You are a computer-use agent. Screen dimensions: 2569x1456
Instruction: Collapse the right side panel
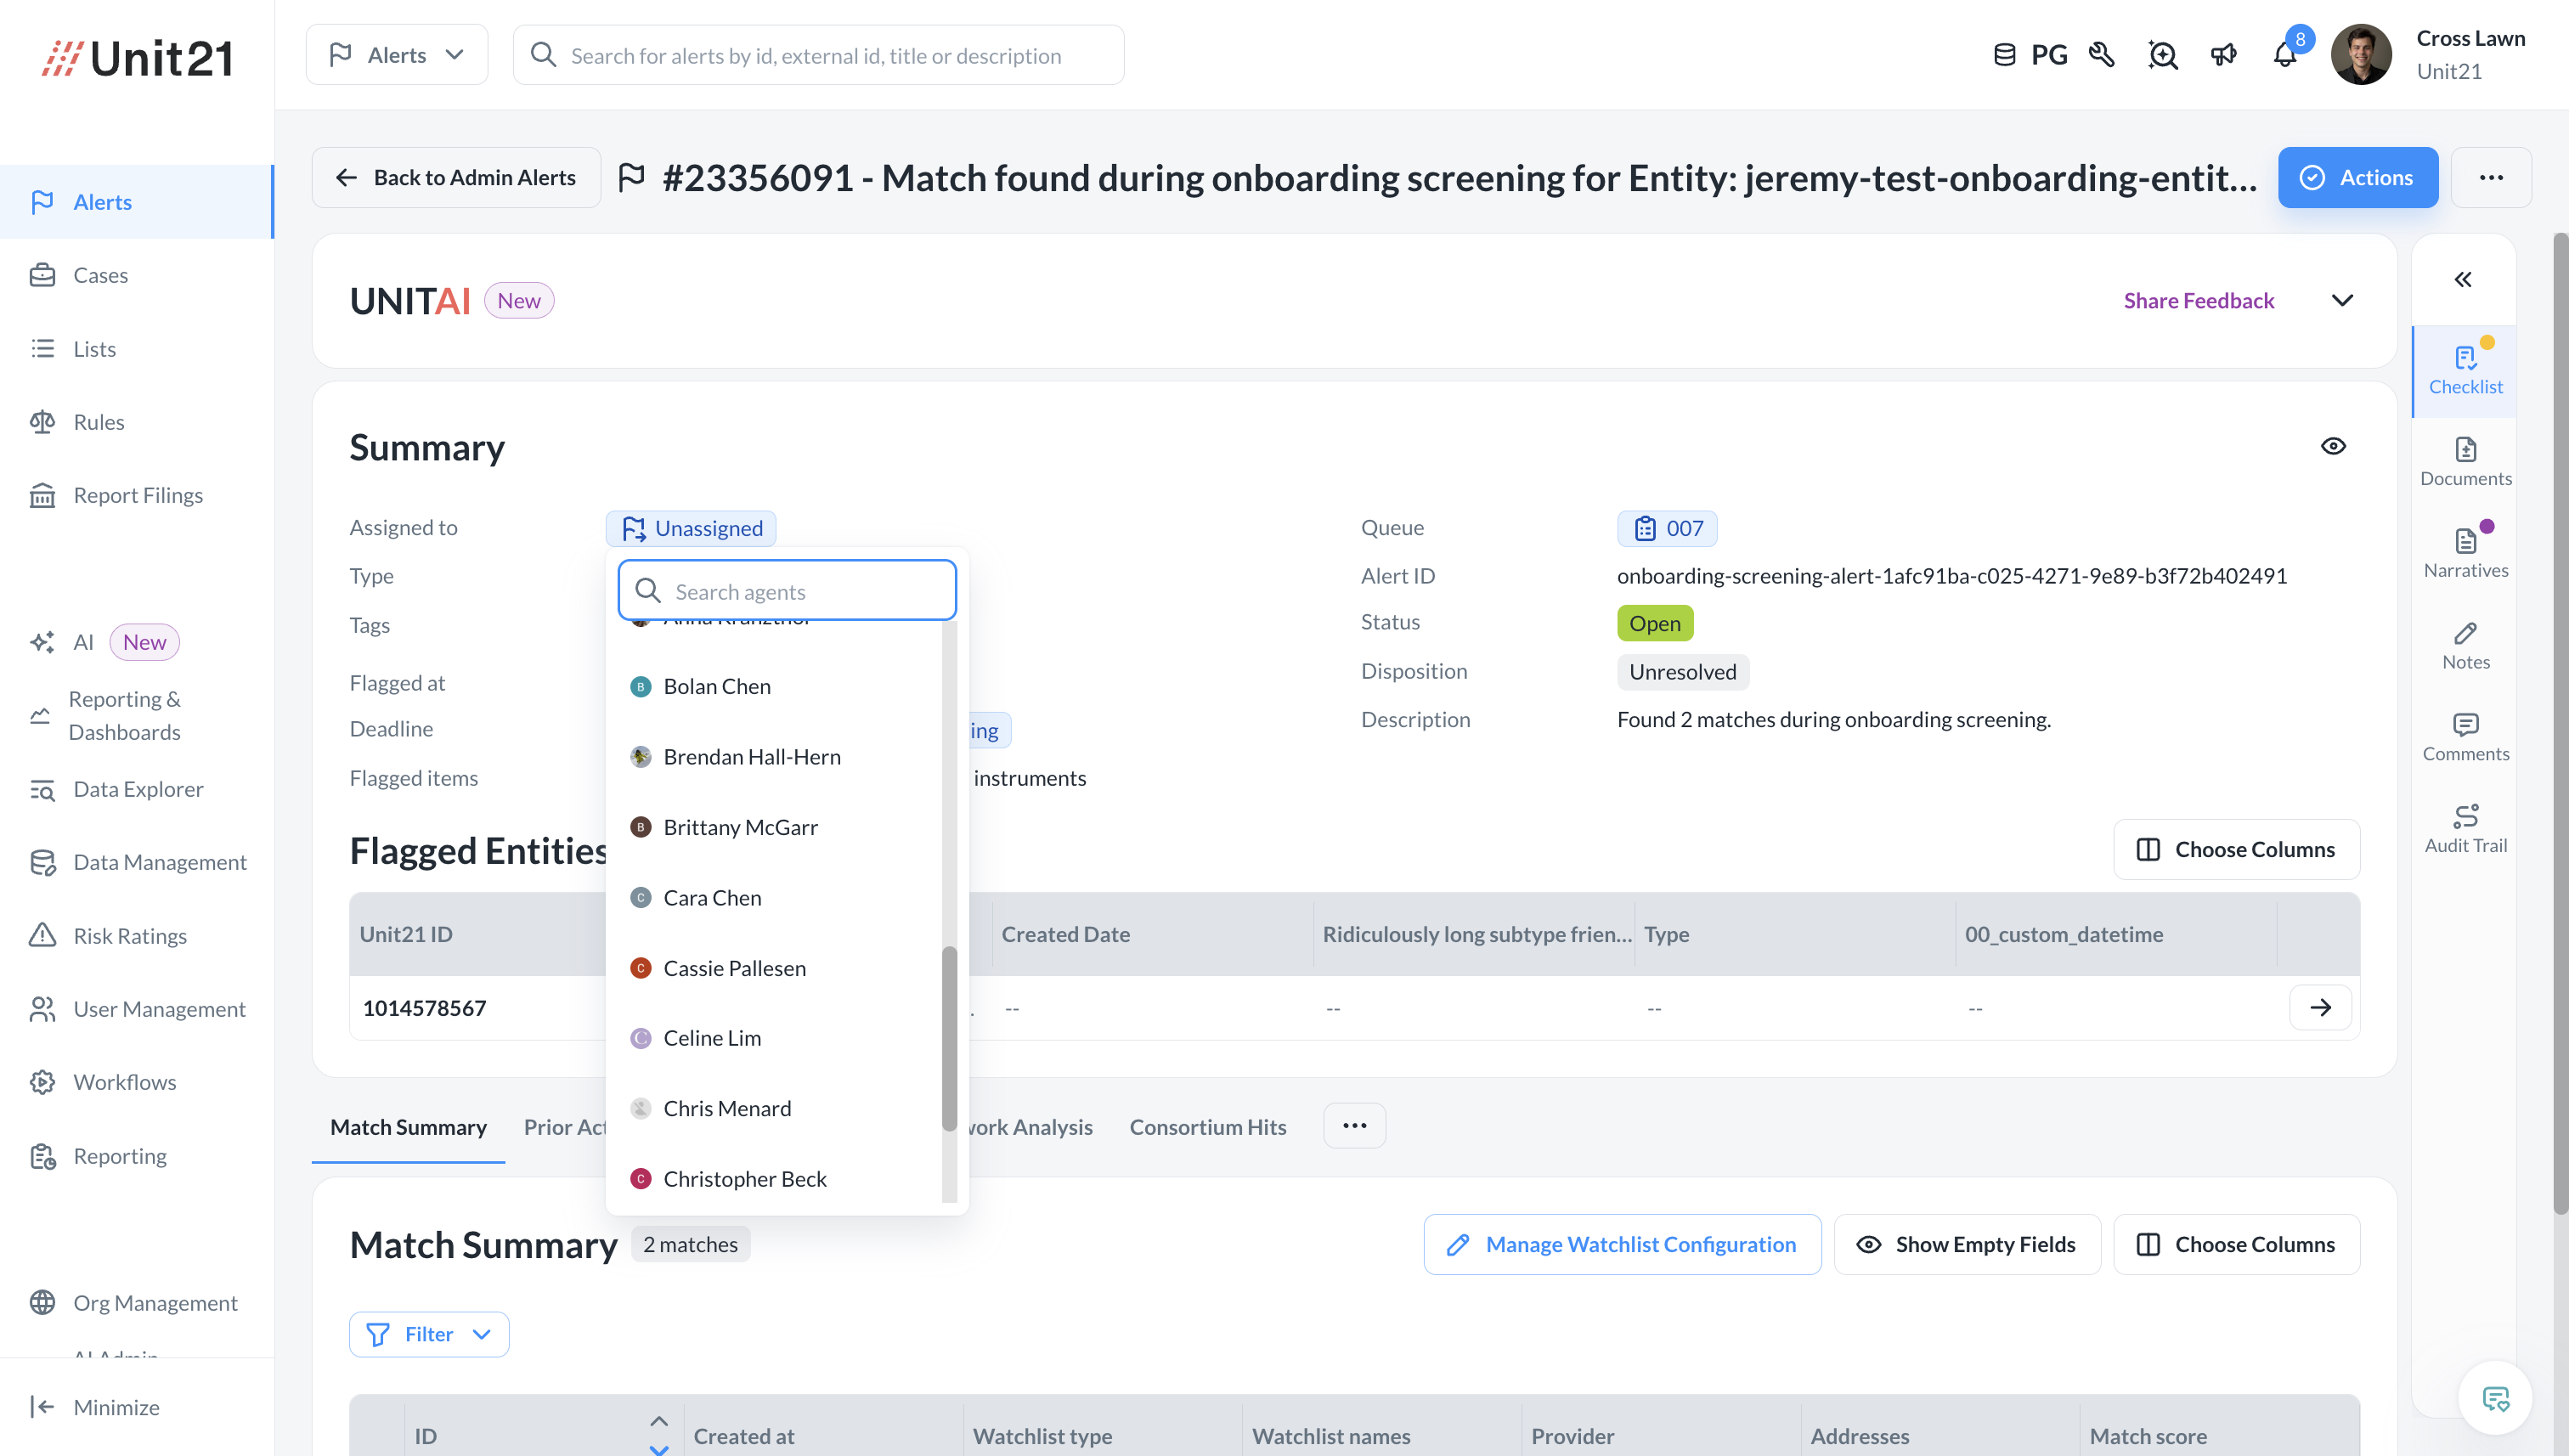(2462, 279)
